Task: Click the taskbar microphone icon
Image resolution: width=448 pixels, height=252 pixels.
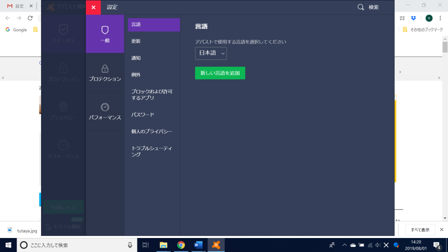Action: (x=130, y=245)
